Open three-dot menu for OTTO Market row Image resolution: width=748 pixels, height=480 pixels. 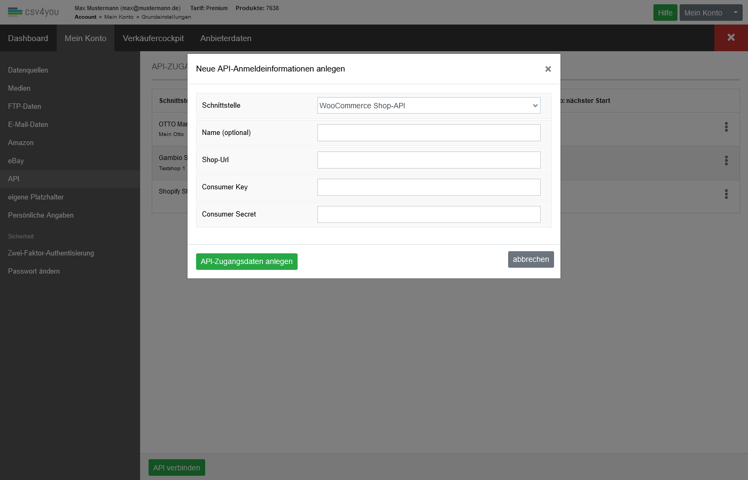[726, 127]
